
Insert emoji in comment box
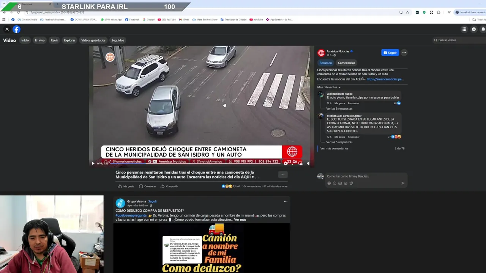coord(335,183)
